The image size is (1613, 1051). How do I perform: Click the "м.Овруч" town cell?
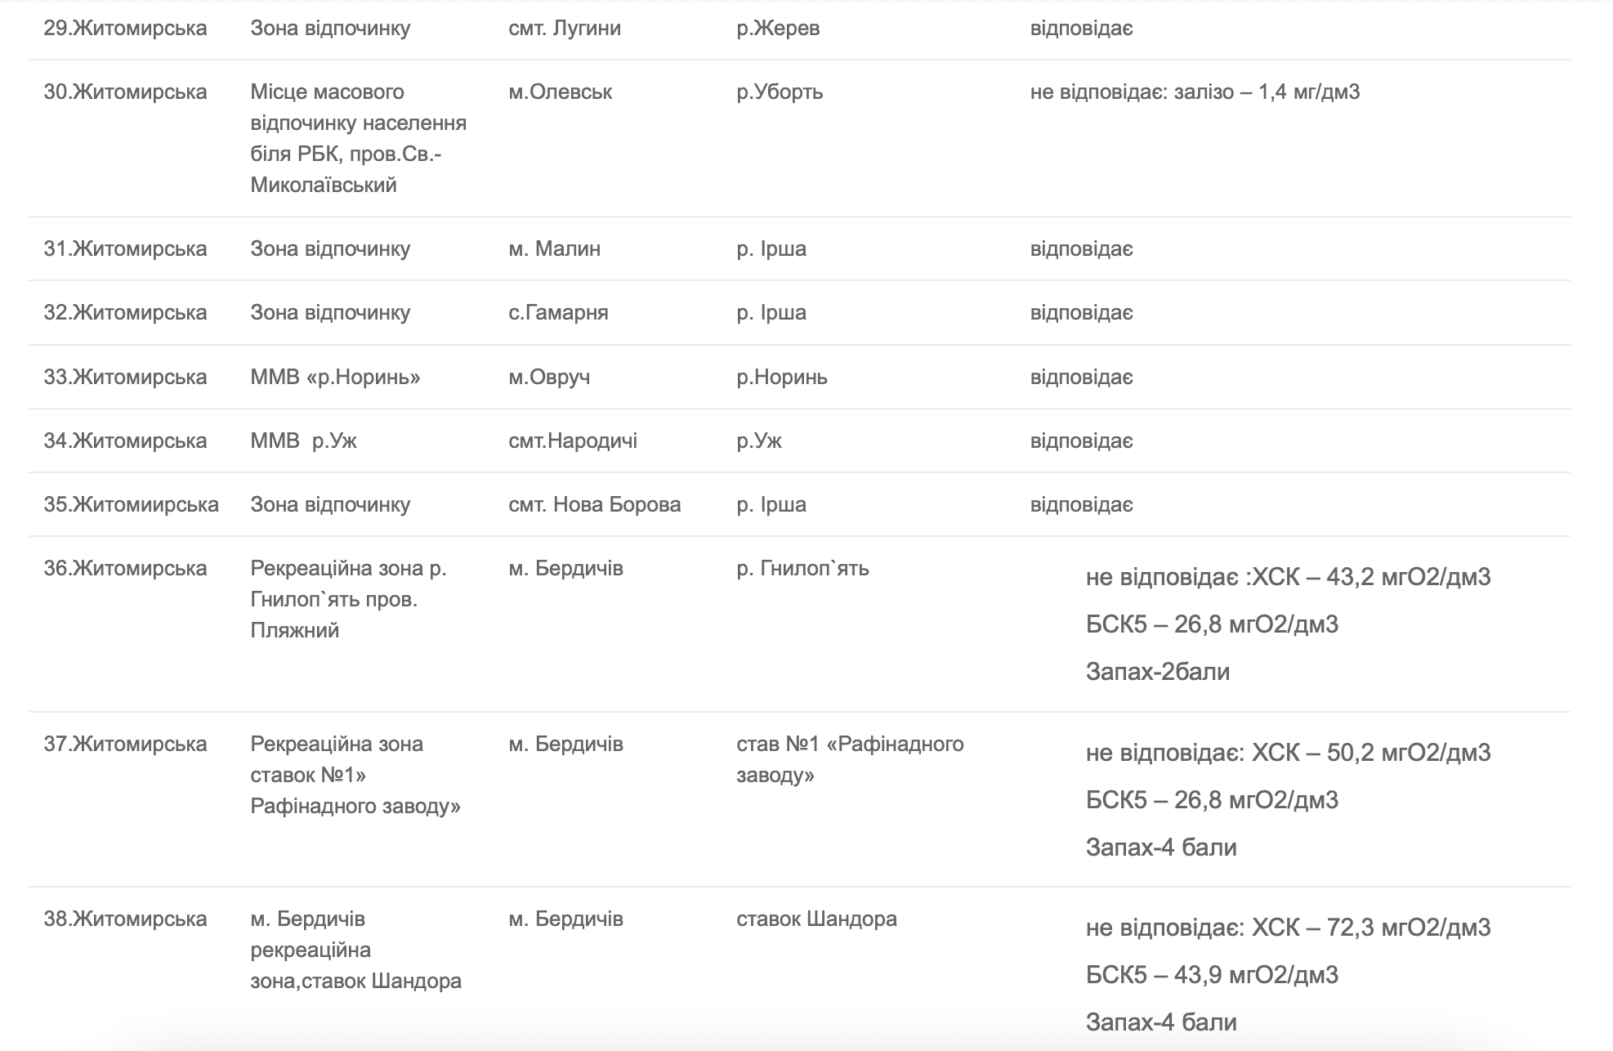pos(549,378)
